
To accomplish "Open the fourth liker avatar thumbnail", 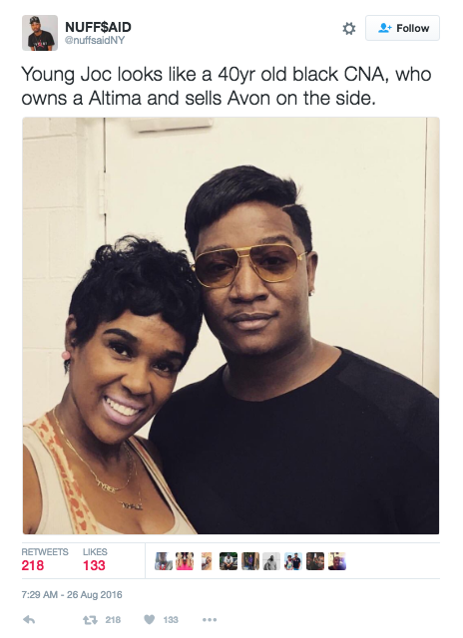I will pyautogui.click(x=229, y=561).
